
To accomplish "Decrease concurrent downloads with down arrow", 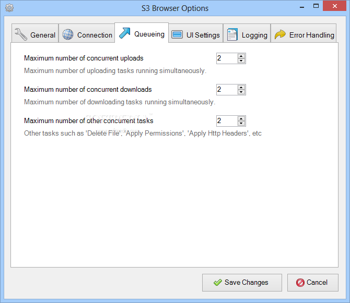I will (x=241, y=92).
